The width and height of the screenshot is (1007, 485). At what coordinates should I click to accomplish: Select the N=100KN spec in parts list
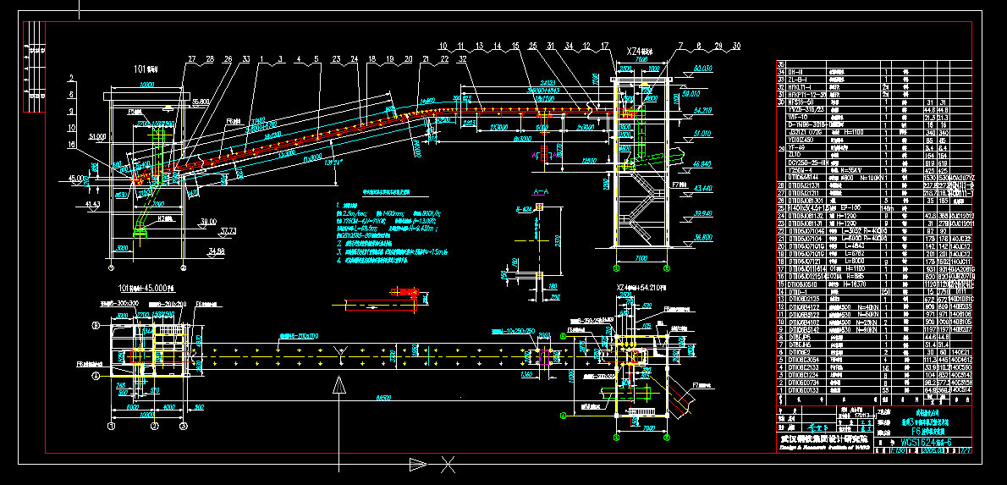(871, 178)
